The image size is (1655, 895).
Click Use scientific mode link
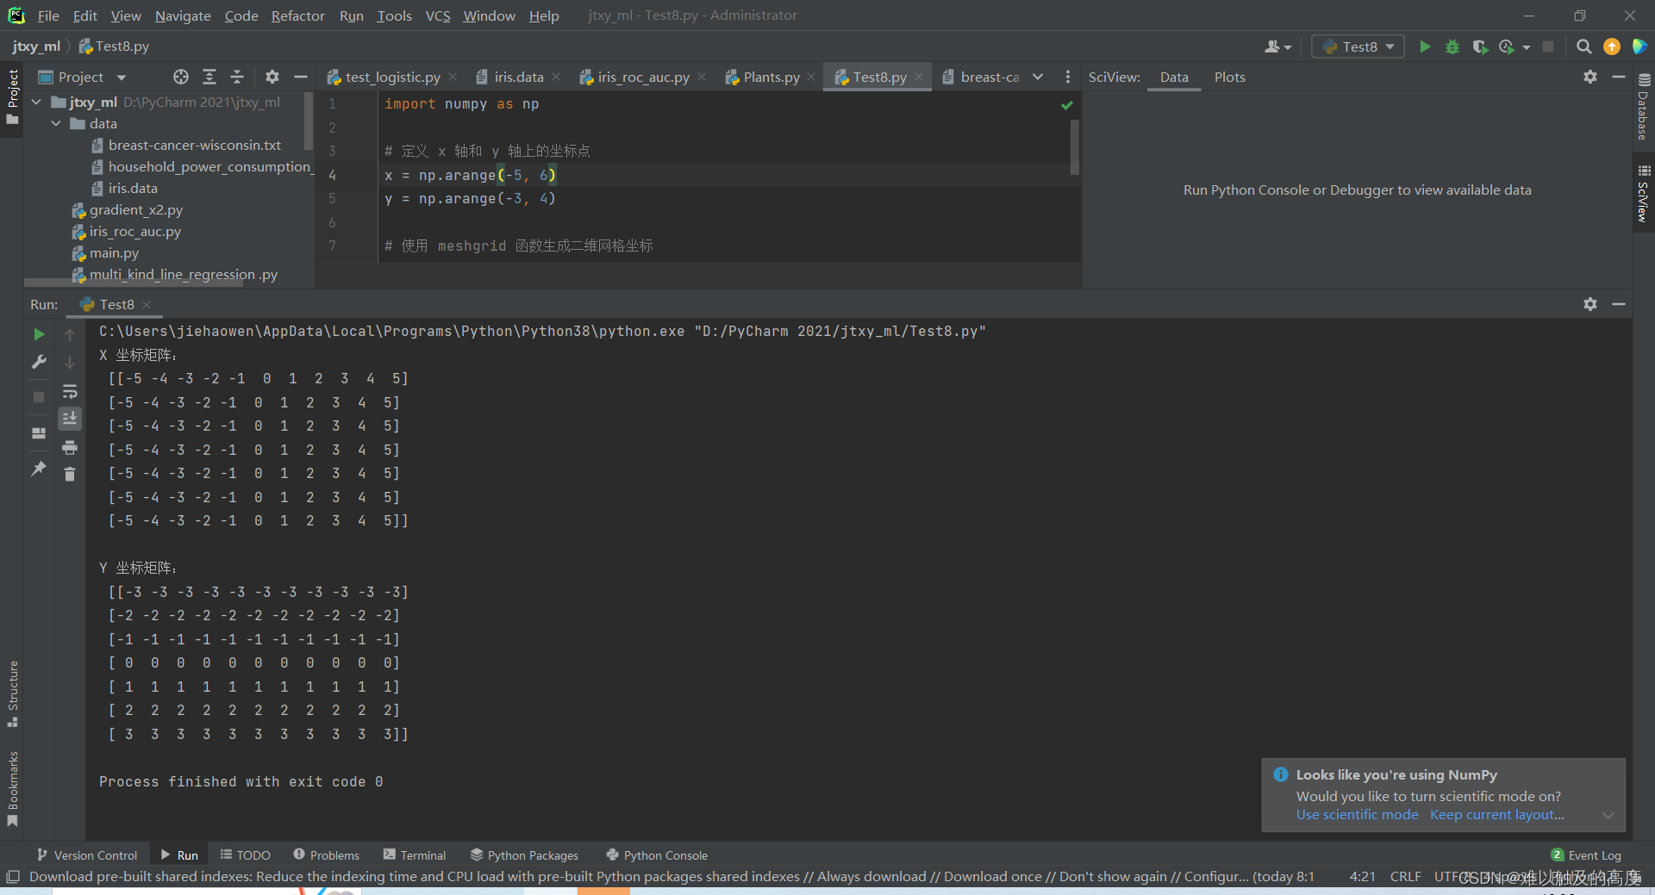coord(1357,815)
